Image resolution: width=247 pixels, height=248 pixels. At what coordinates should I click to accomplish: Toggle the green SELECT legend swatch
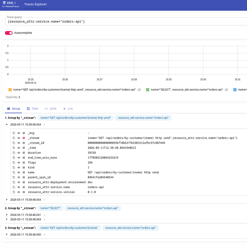click(x=147, y=90)
